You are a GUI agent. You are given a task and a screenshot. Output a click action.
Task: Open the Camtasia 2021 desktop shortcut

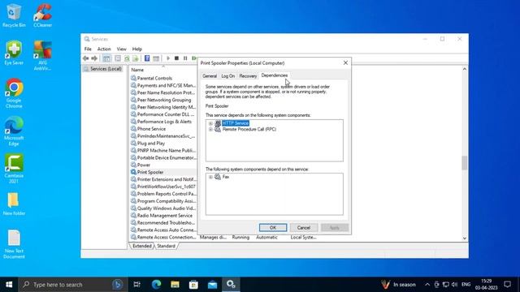pos(14,169)
